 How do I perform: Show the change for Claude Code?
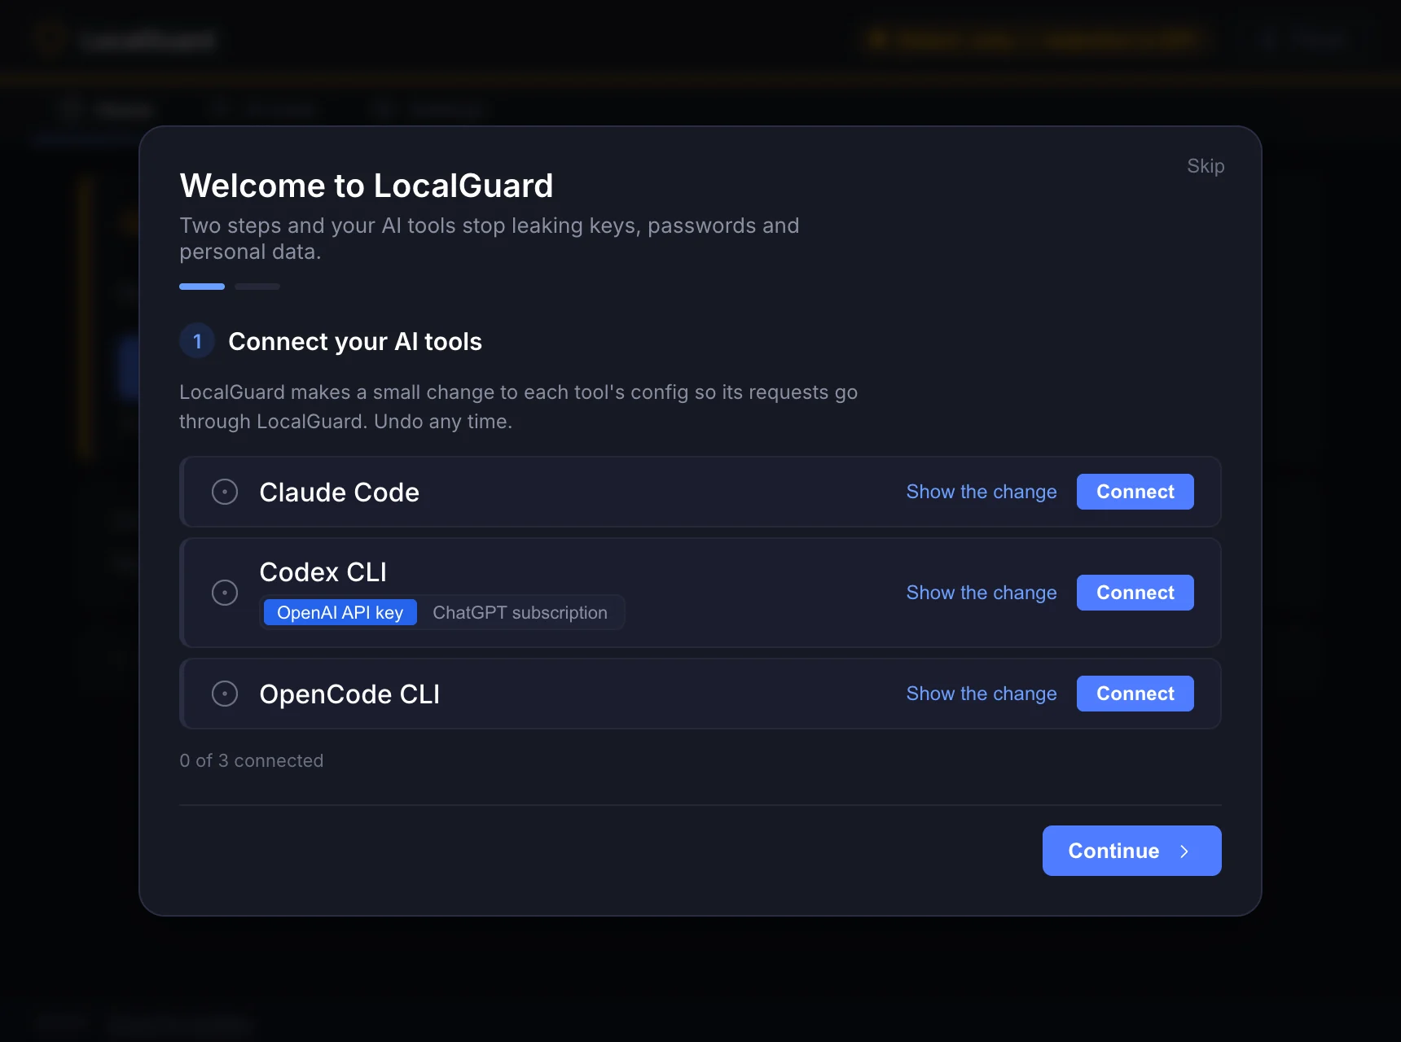click(982, 492)
